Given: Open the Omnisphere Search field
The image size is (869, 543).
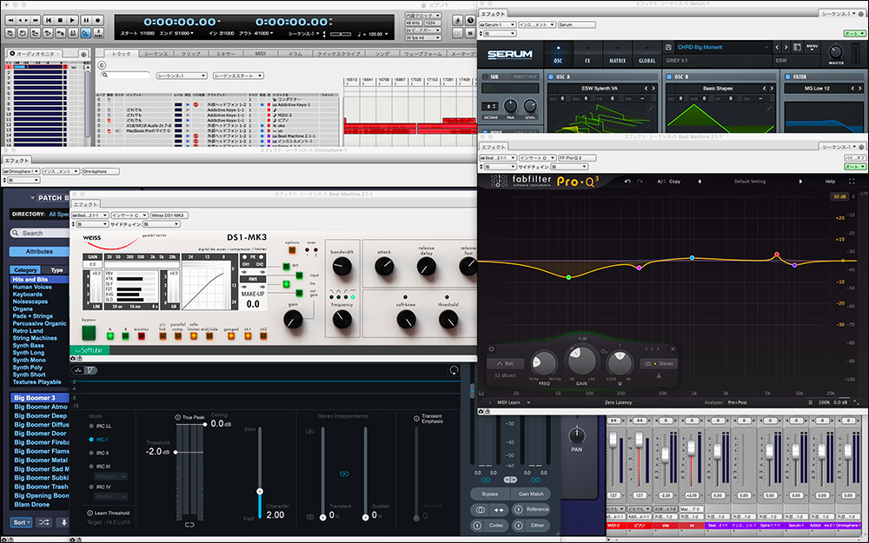Looking at the screenshot, I should click(x=40, y=233).
